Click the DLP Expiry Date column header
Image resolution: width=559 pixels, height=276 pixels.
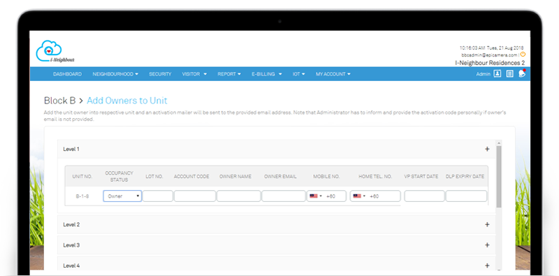[465, 177]
